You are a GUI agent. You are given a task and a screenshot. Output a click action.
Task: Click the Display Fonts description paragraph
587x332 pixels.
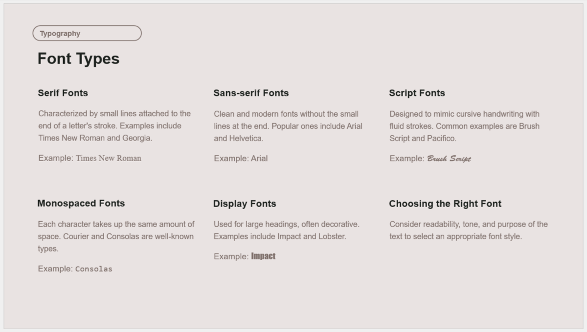point(287,230)
